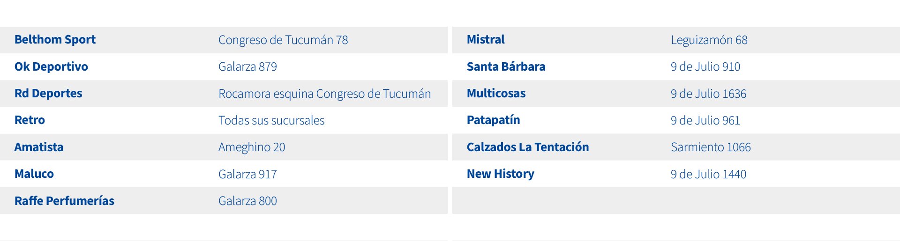Click the New History store name
Image resolution: width=900 pixels, height=241 pixels.
[500, 174]
